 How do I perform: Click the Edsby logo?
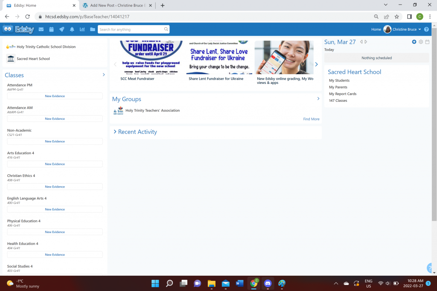point(18,29)
